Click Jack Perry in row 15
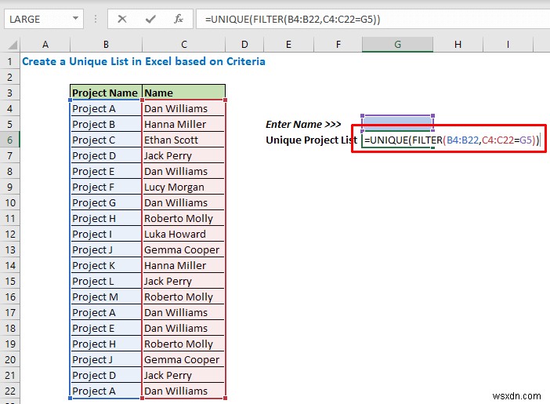Image resolution: width=550 pixels, height=404 pixels. tap(183, 281)
